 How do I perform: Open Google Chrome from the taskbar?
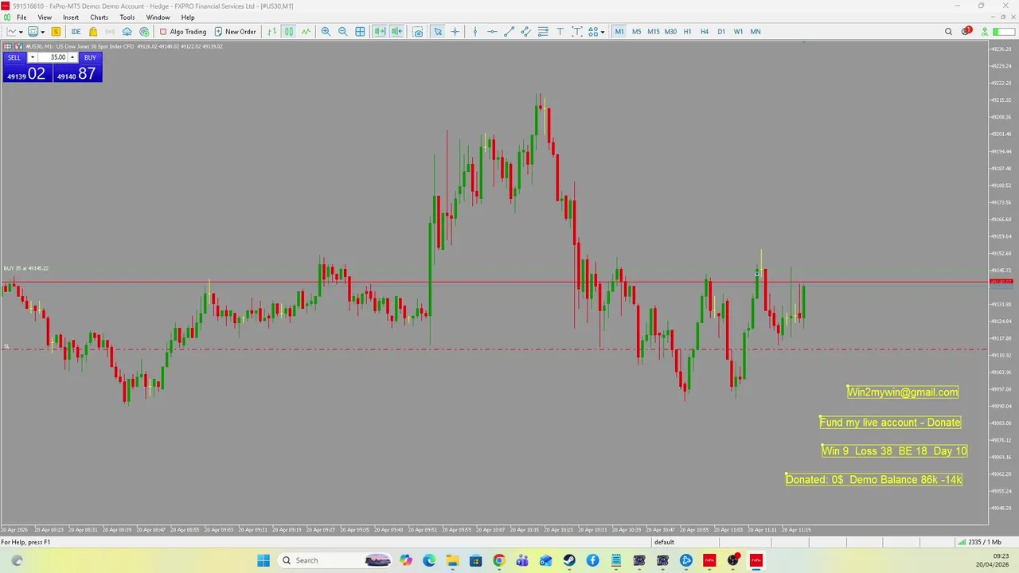498,560
